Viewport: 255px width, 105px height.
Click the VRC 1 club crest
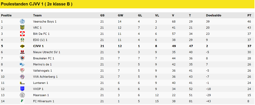pos(22,28)
